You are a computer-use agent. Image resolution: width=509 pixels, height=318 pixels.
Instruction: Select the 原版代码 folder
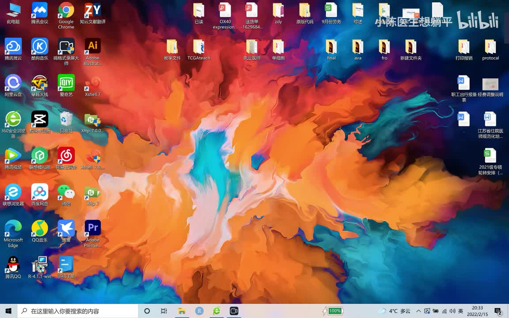coord(305,13)
